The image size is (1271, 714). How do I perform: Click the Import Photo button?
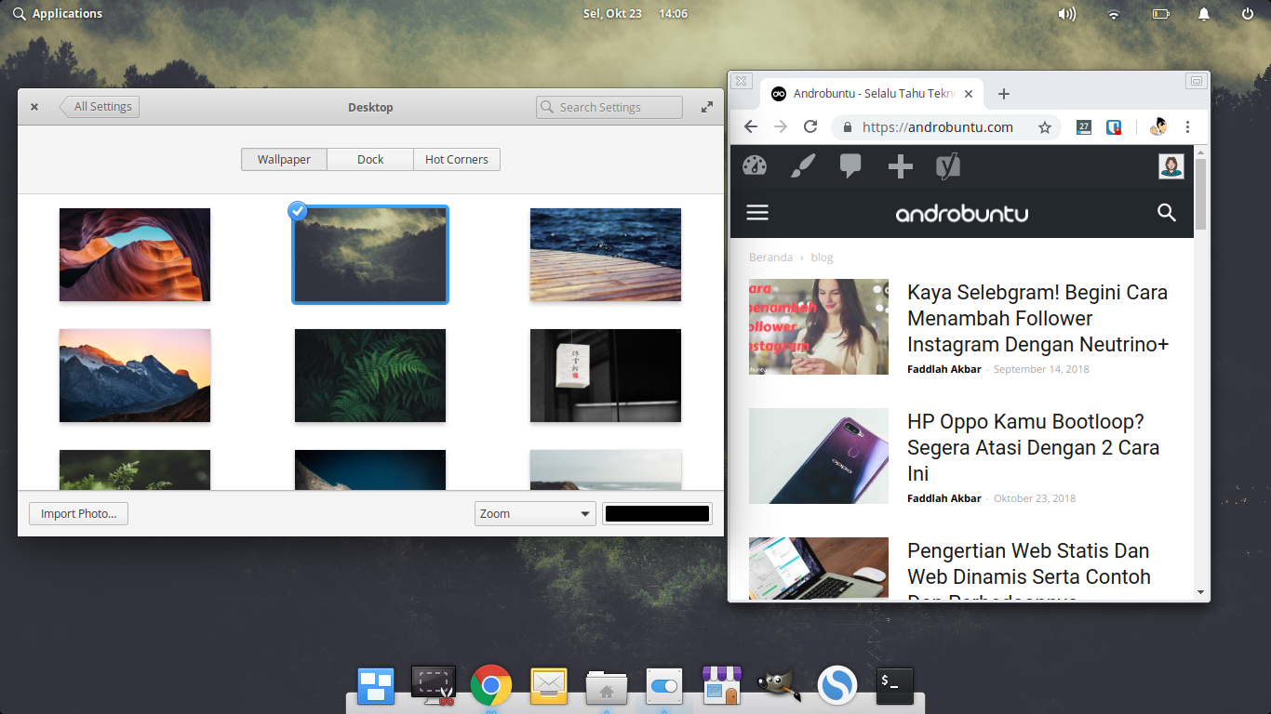[x=78, y=512]
